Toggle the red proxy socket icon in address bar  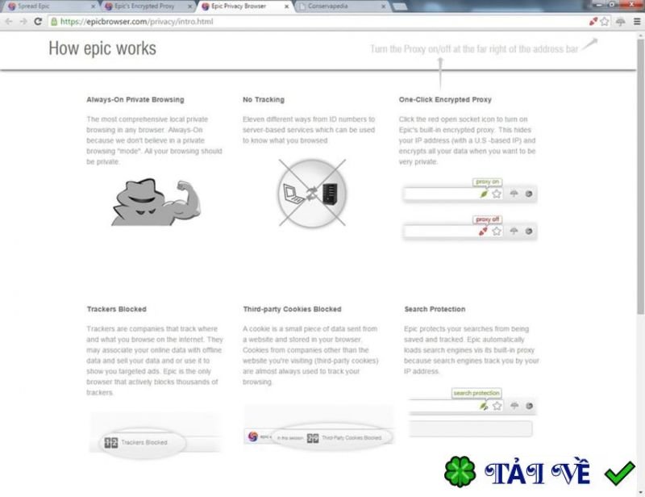tap(593, 22)
